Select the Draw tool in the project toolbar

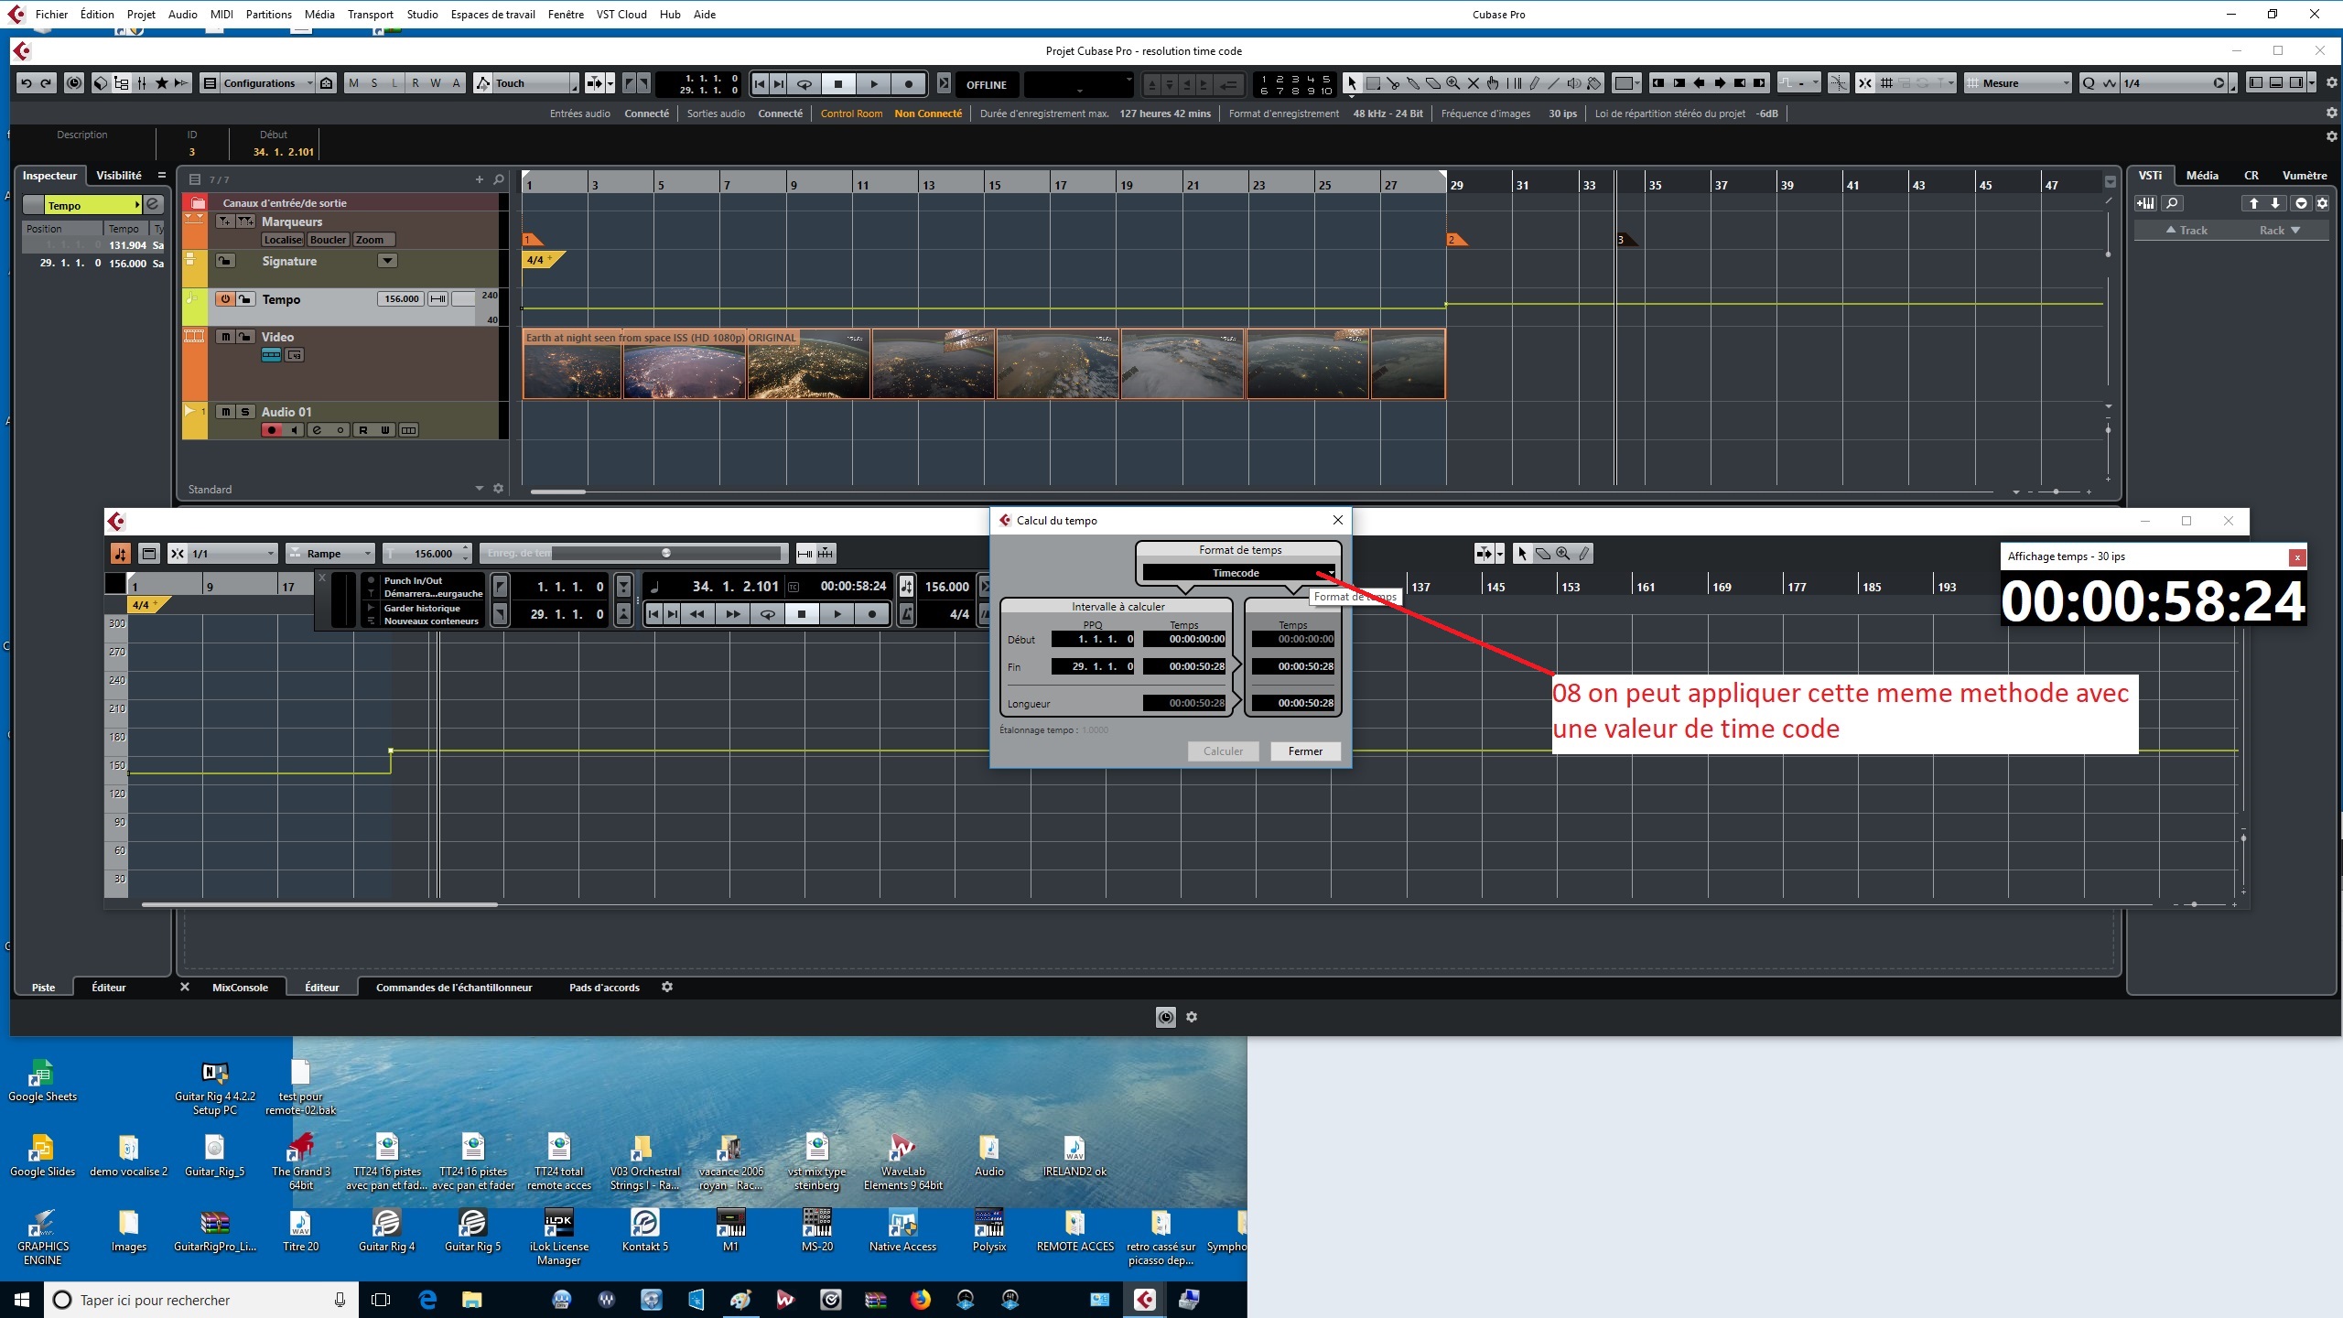(x=1533, y=83)
